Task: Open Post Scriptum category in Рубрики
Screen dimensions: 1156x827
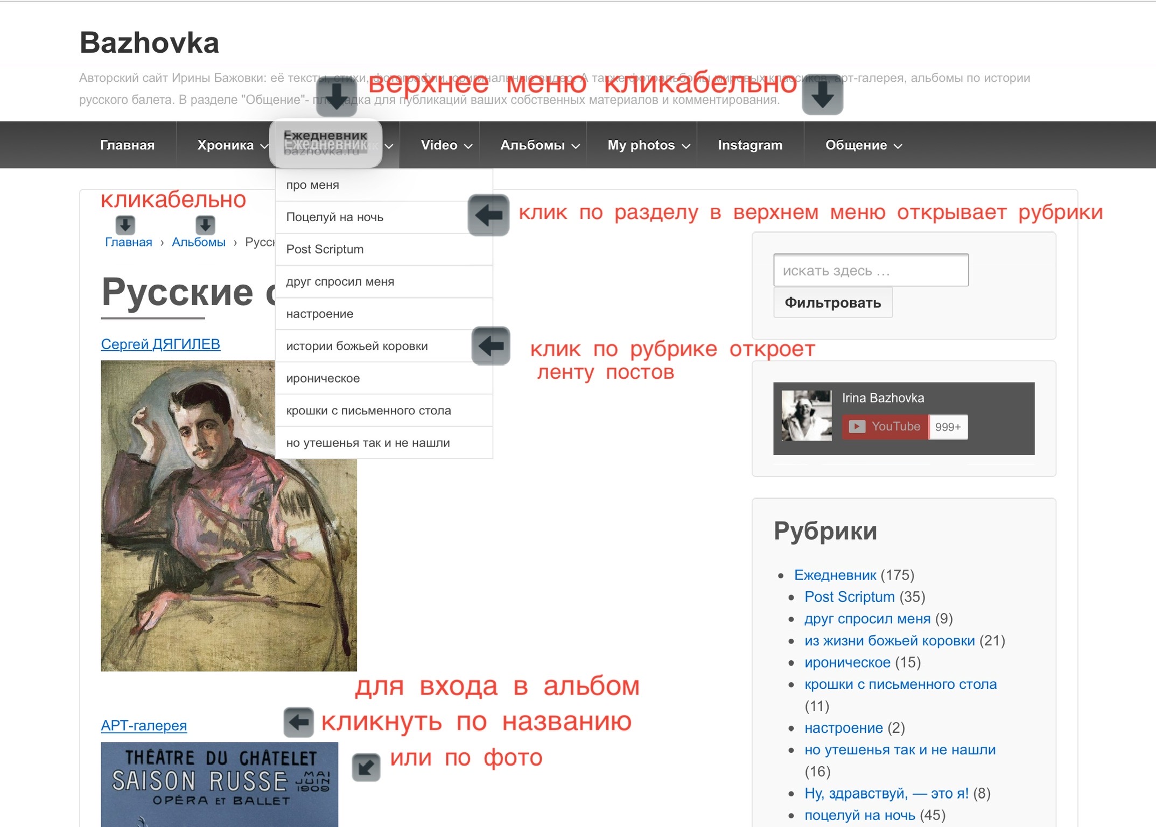Action: click(850, 597)
